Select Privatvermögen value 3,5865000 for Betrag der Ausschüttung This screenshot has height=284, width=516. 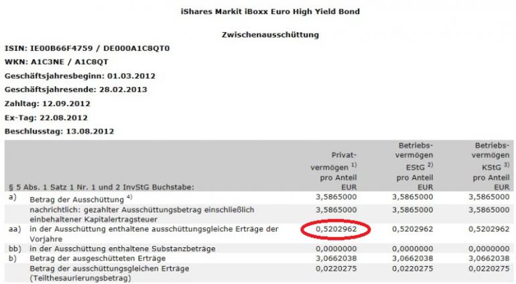[x=336, y=197]
